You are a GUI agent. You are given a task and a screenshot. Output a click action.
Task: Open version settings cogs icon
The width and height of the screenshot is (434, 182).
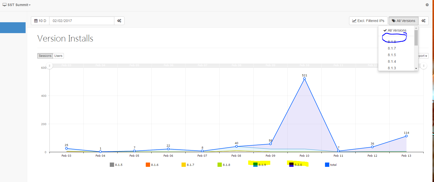[423, 21]
